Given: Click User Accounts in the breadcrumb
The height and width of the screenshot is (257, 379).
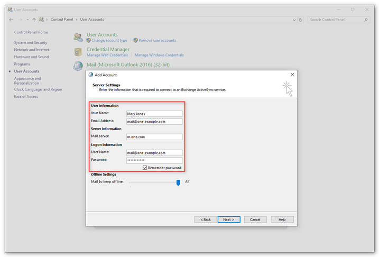Looking at the screenshot, I should pos(92,20).
